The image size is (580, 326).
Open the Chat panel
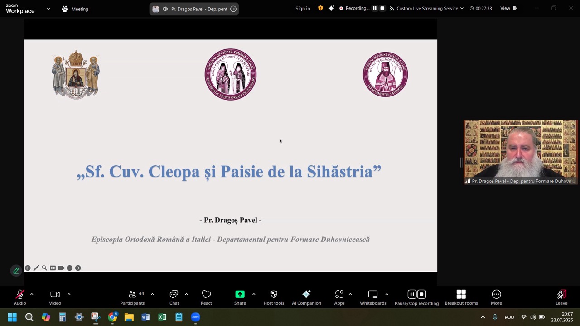click(174, 297)
